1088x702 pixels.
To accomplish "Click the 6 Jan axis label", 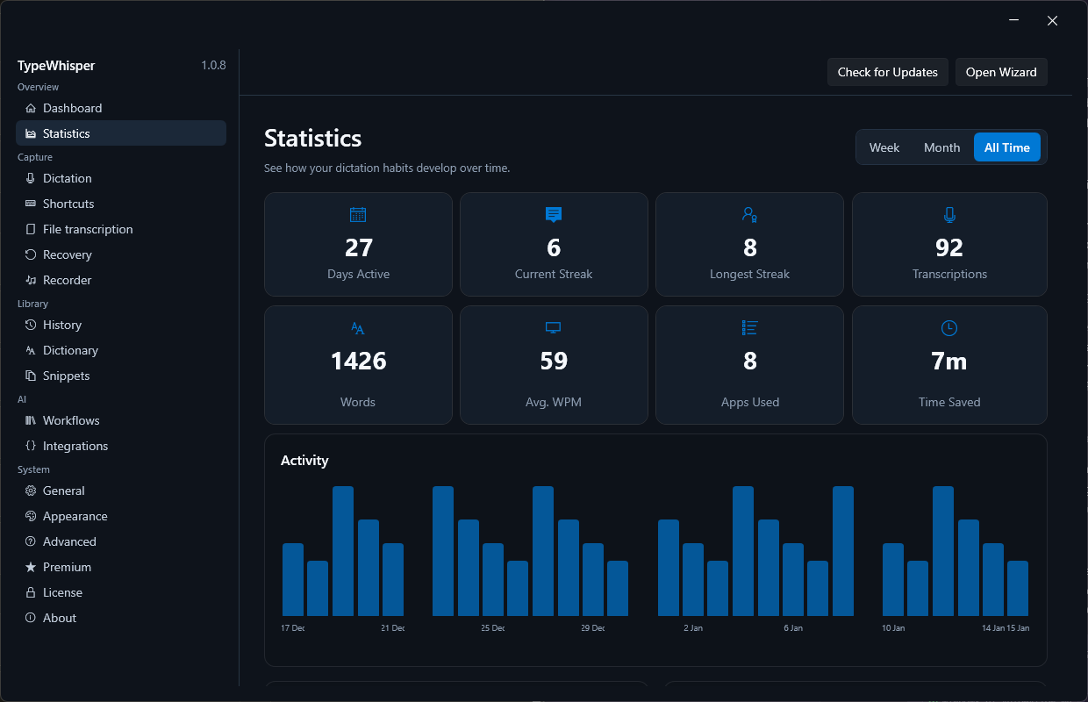I will tap(793, 628).
